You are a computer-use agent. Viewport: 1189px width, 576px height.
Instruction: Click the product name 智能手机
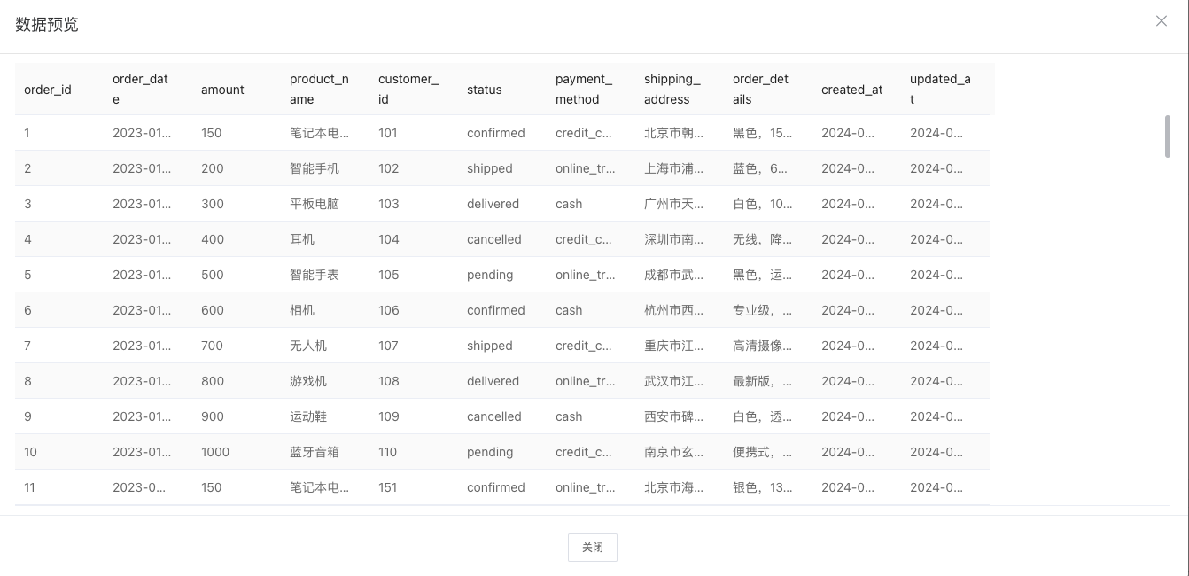[x=315, y=168]
